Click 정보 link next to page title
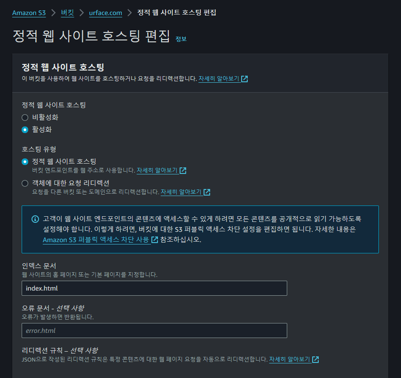This screenshot has width=401, height=378. click(x=181, y=39)
